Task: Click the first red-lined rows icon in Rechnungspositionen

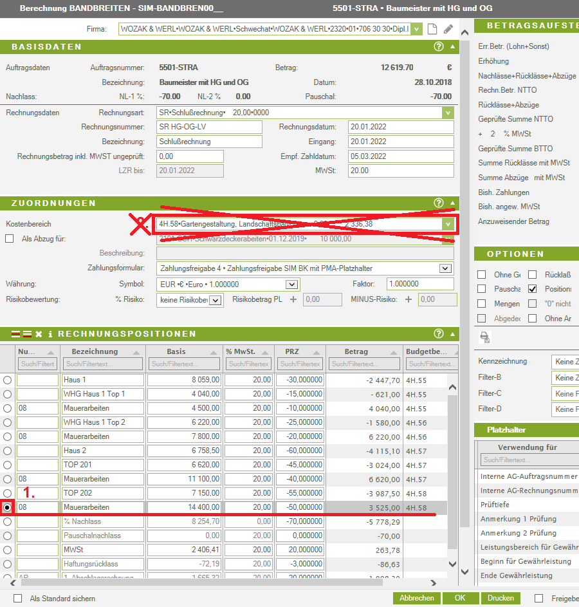Action: pos(17,334)
